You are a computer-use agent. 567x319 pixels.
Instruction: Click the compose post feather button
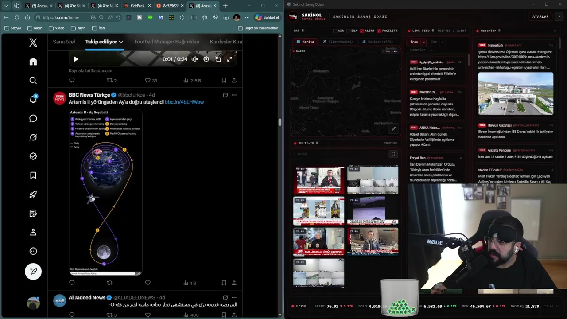pyautogui.click(x=33, y=271)
